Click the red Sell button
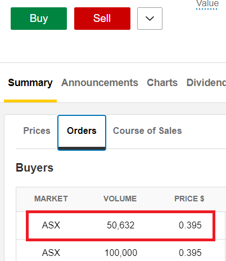The width and height of the screenshot is (226, 261). point(102,19)
